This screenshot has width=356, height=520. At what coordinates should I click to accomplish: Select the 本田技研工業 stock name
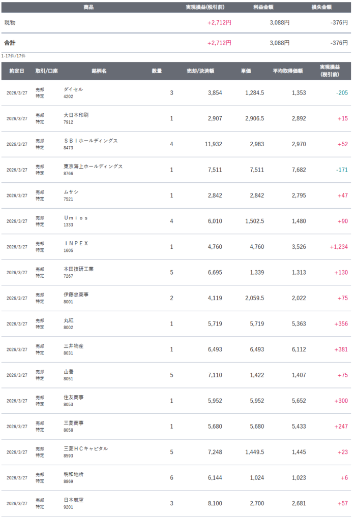click(x=78, y=269)
